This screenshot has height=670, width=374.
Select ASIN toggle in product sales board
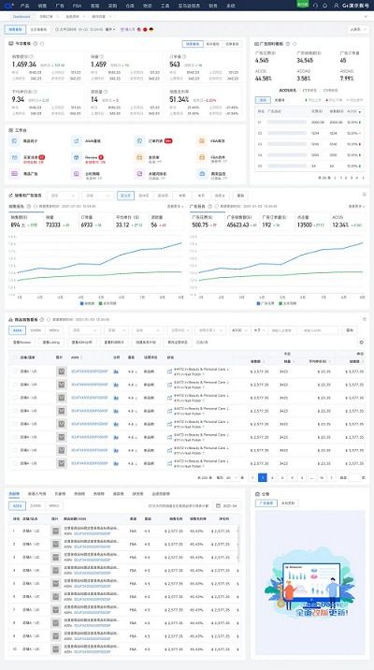pyautogui.click(x=18, y=330)
